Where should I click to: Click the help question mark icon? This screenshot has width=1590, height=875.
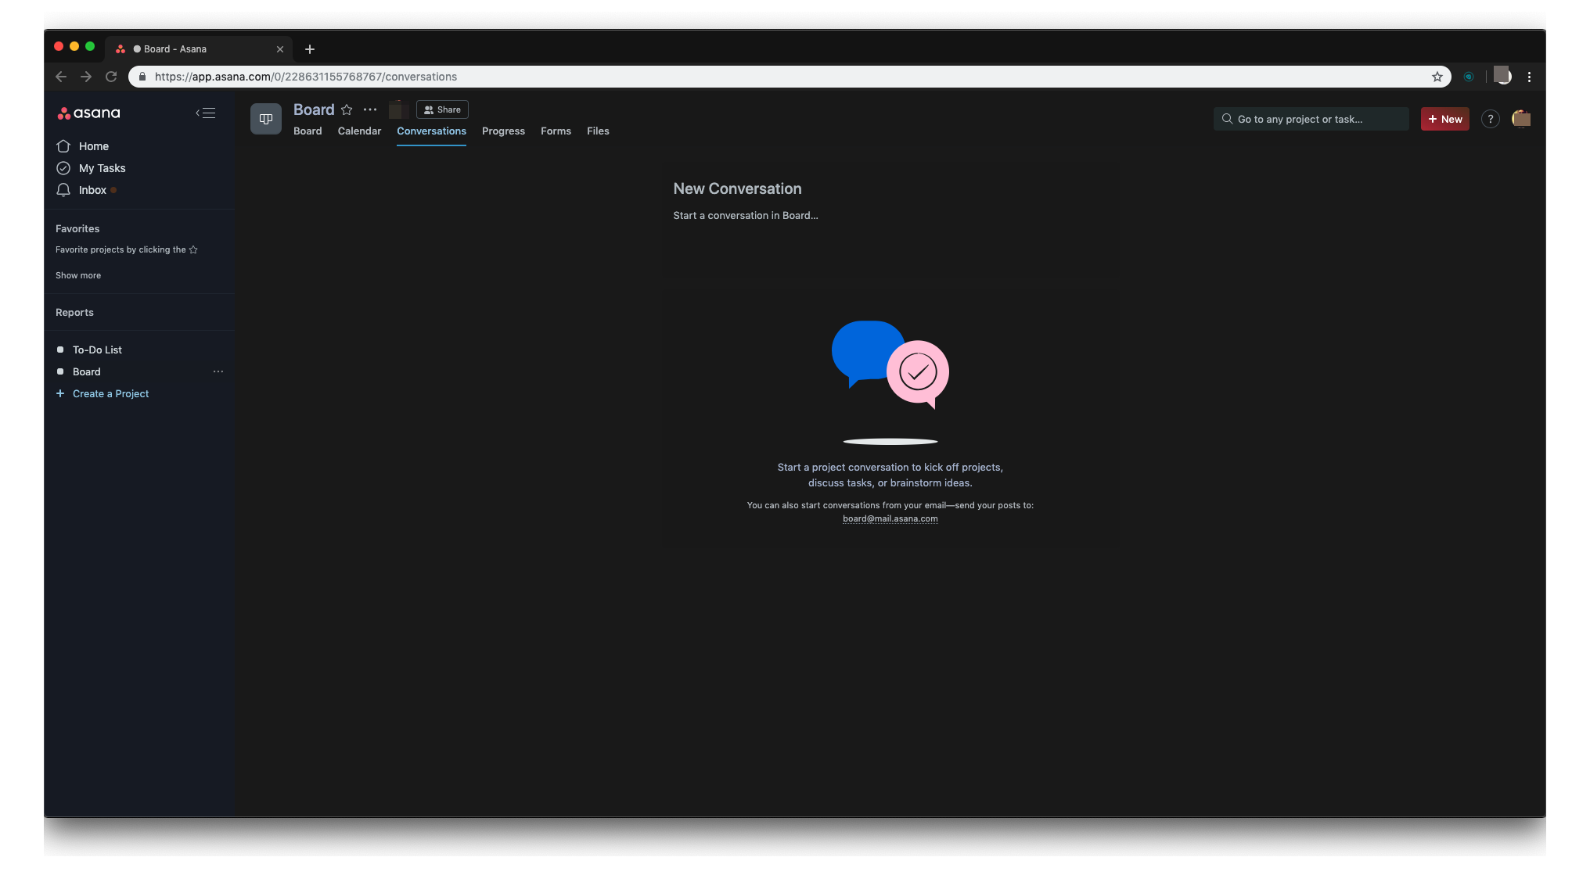point(1491,119)
